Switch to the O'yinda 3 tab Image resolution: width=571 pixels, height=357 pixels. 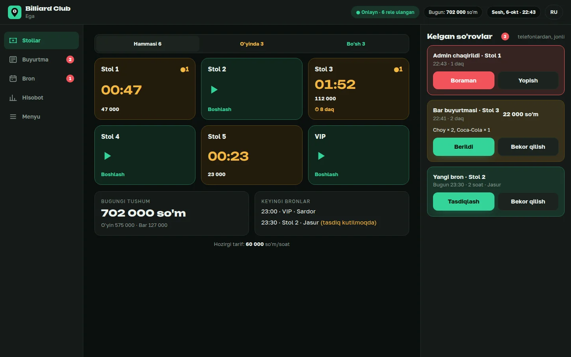pyautogui.click(x=252, y=44)
